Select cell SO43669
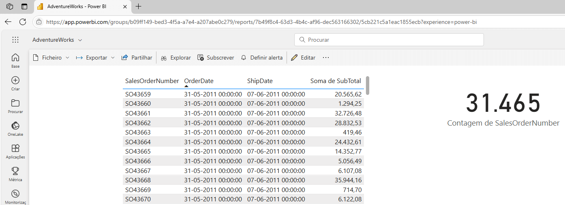 point(138,190)
